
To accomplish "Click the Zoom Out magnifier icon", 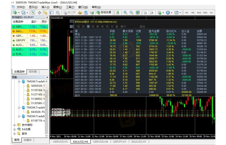I will click(x=131, y=13).
